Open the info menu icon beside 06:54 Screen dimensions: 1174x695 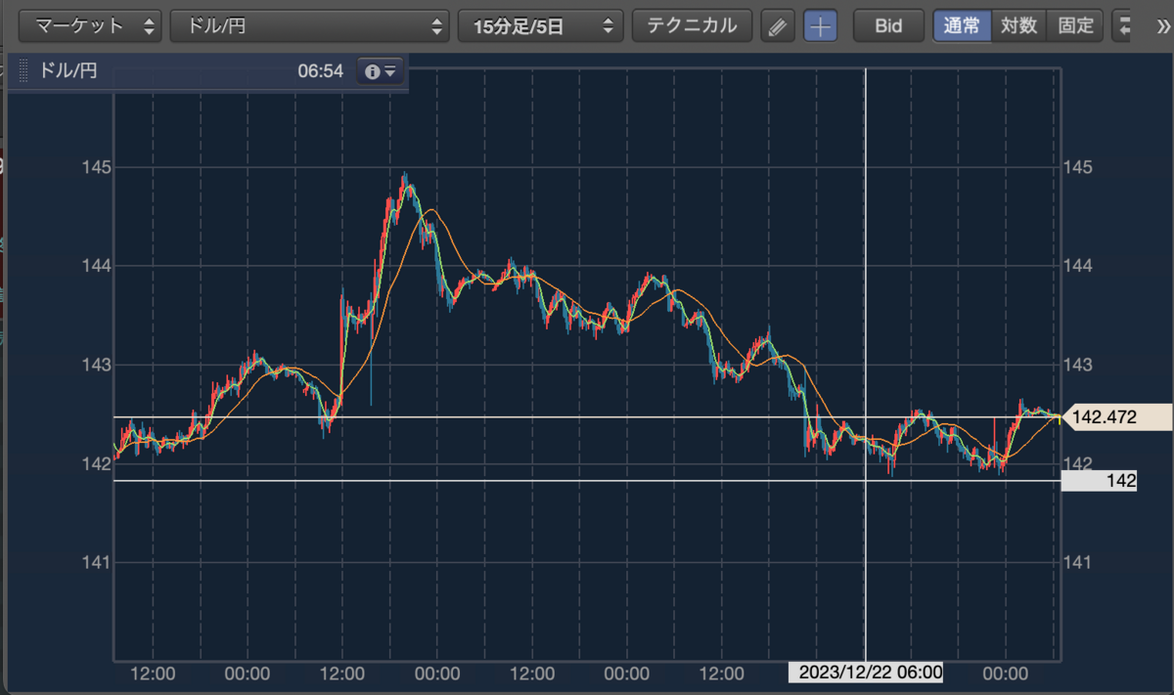point(381,71)
